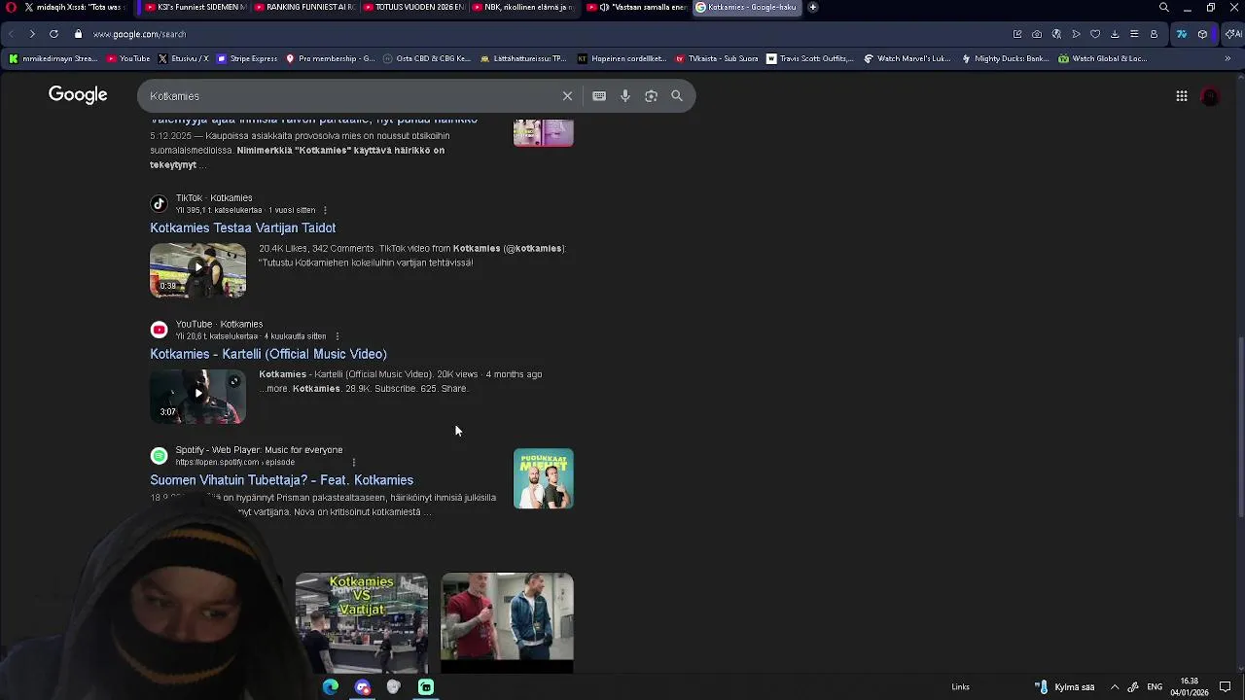Open a new browser tab
This screenshot has width=1245, height=700.
coord(813,7)
